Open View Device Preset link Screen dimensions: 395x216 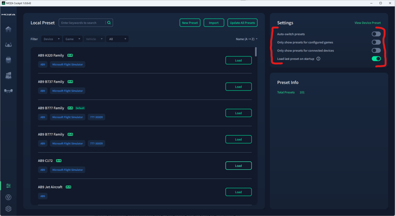pos(368,23)
